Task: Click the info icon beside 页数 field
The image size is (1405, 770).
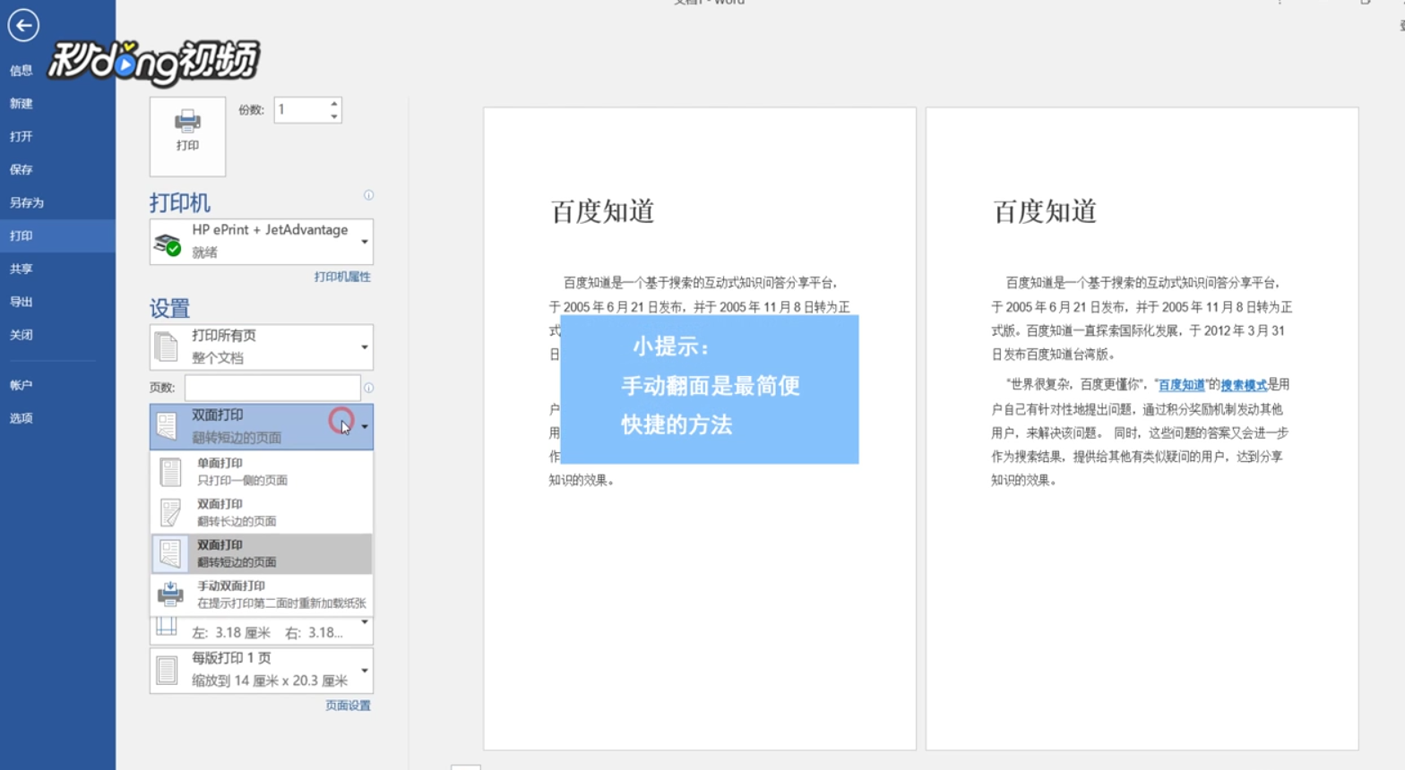Action: pos(368,388)
